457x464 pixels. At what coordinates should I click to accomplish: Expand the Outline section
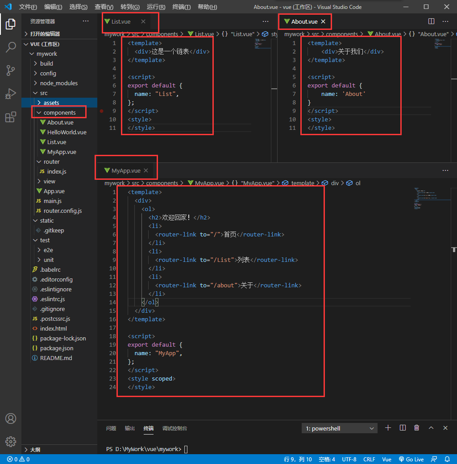59,450
